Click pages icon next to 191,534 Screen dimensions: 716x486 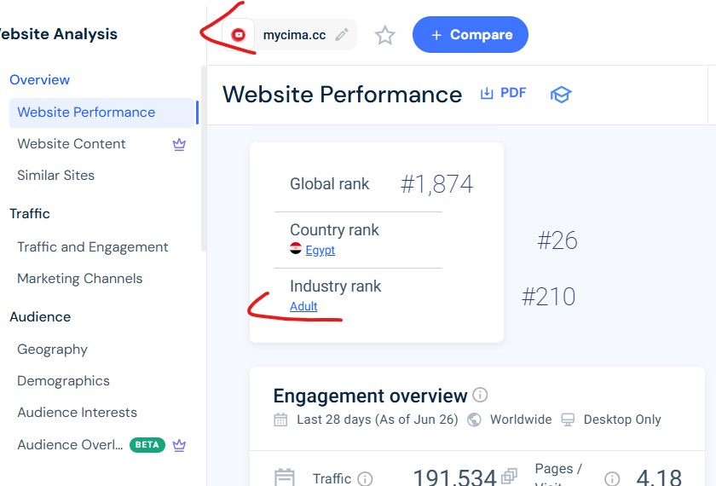509,477
